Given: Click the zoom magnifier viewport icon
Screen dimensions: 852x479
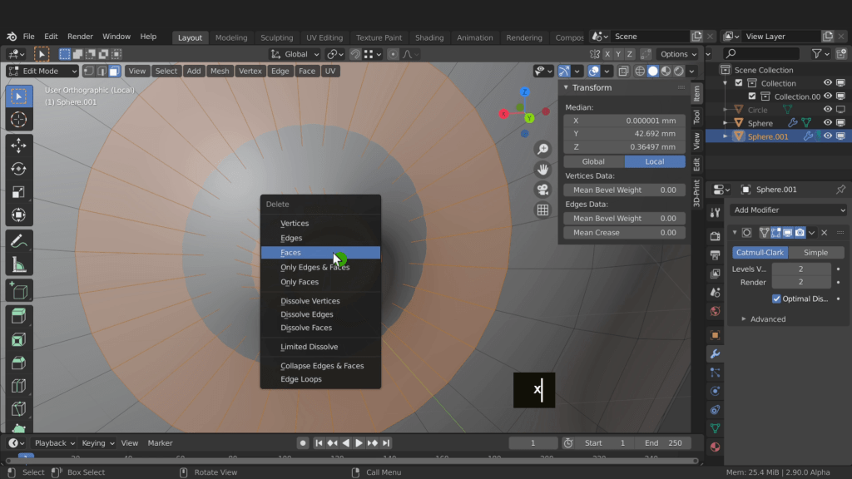Looking at the screenshot, I should click(542, 149).
